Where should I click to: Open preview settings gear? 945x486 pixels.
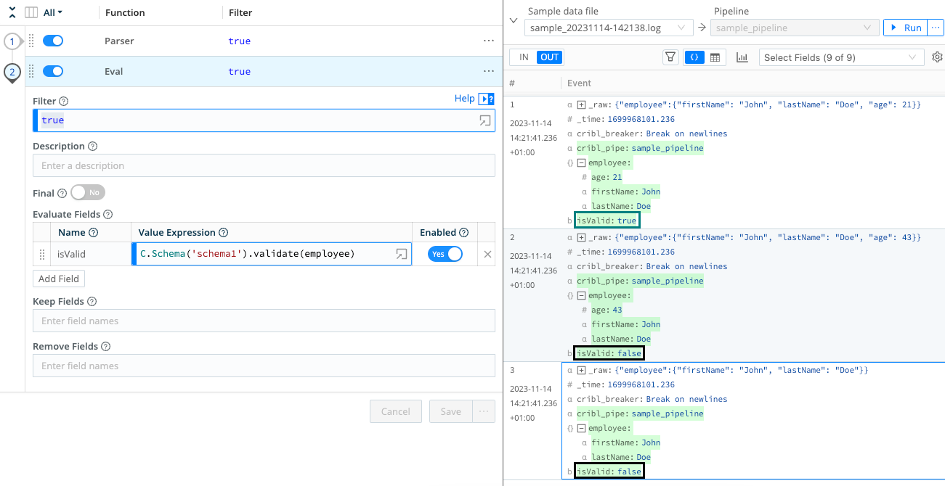click(x=937, y=57)
